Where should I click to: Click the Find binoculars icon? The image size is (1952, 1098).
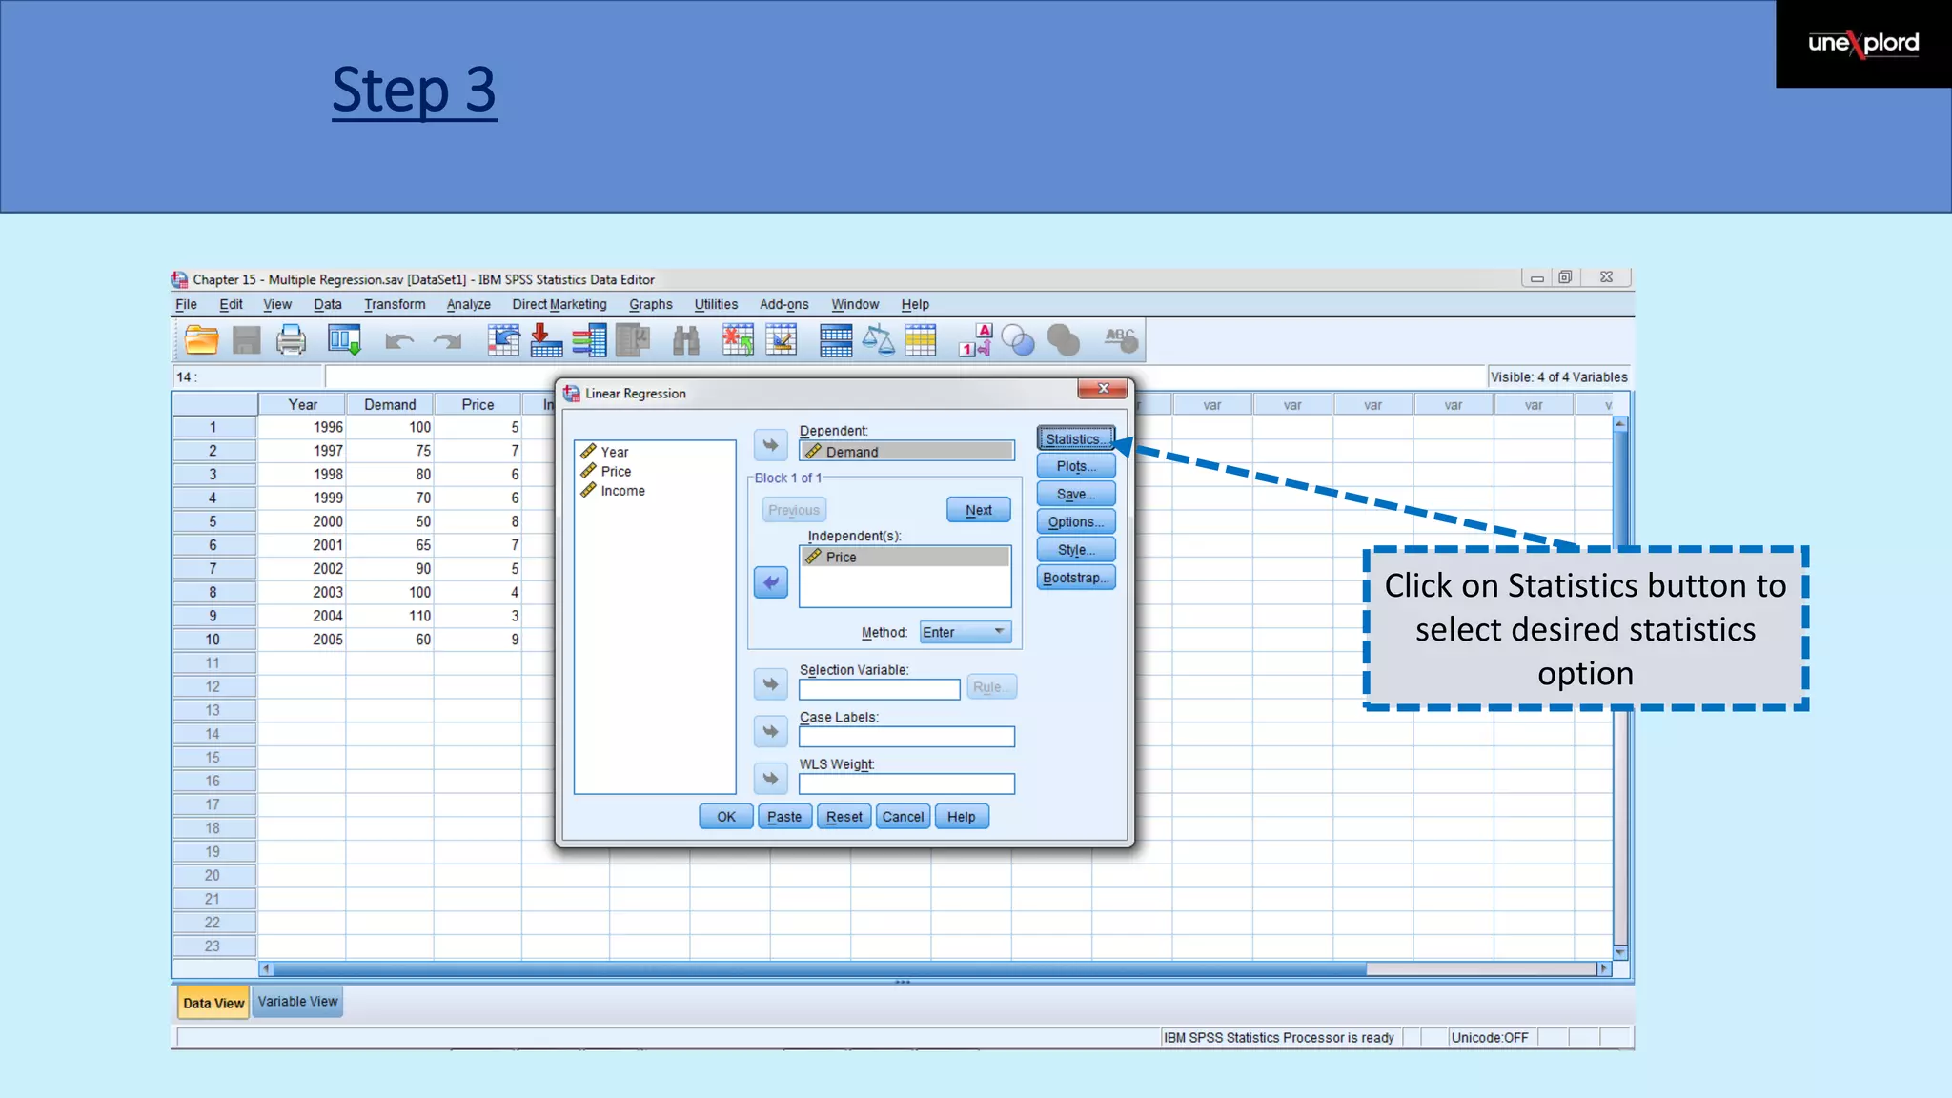pyautogui.click(x=685, y=340)
